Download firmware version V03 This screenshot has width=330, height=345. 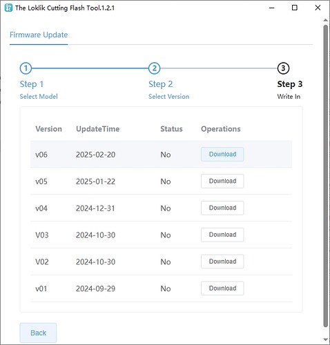tap(222, 235)
